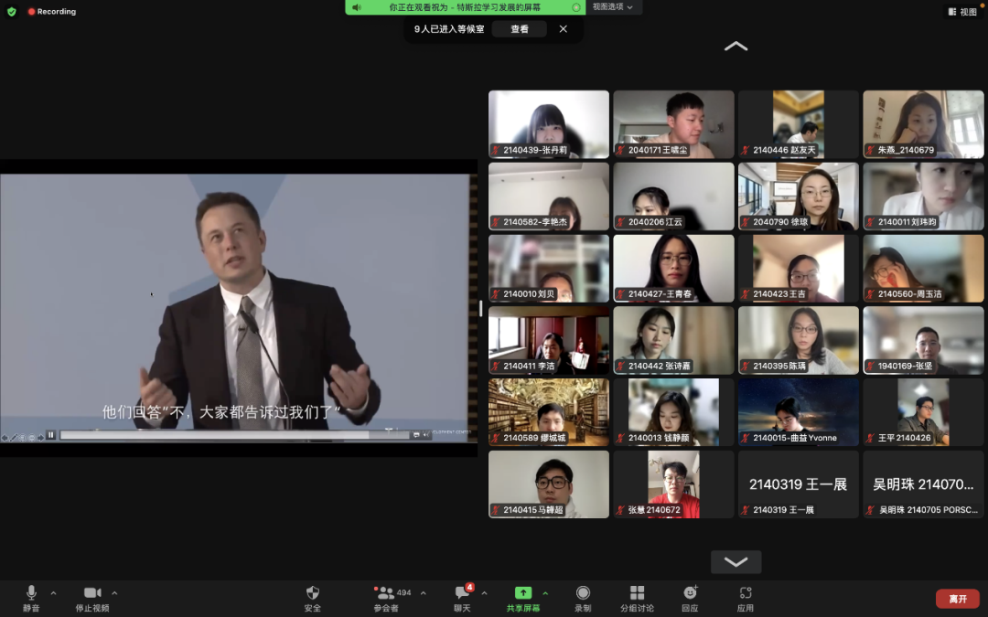The height and width of the screenshot is (617, 988).
Task: Select the 2140010 刘贝 video tile
Action: point(549,268)
